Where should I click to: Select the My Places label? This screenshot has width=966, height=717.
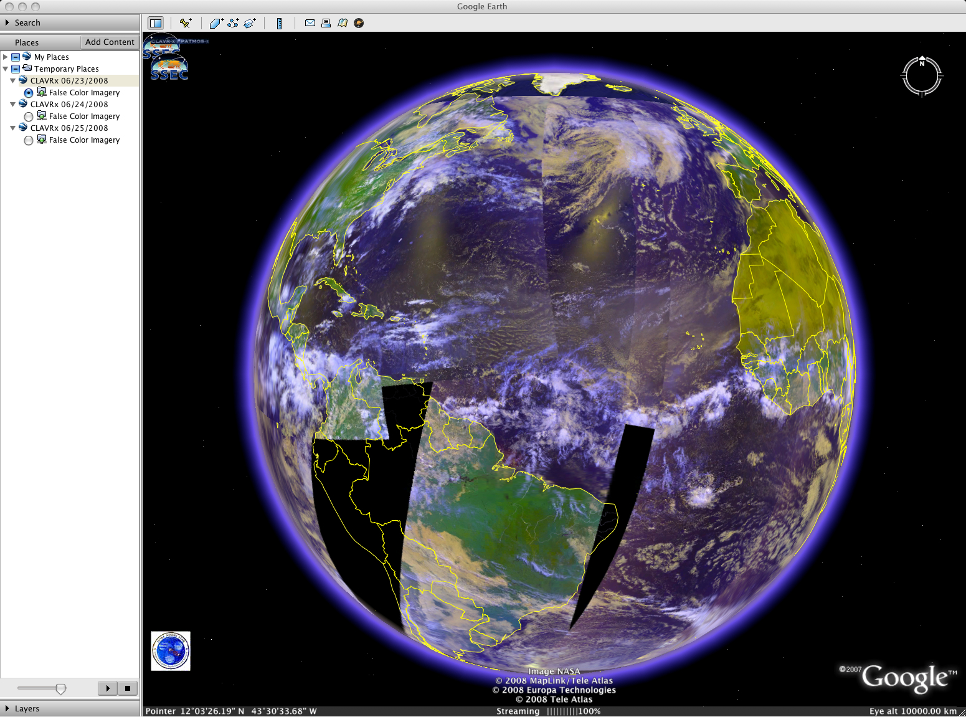click(52, 57)
